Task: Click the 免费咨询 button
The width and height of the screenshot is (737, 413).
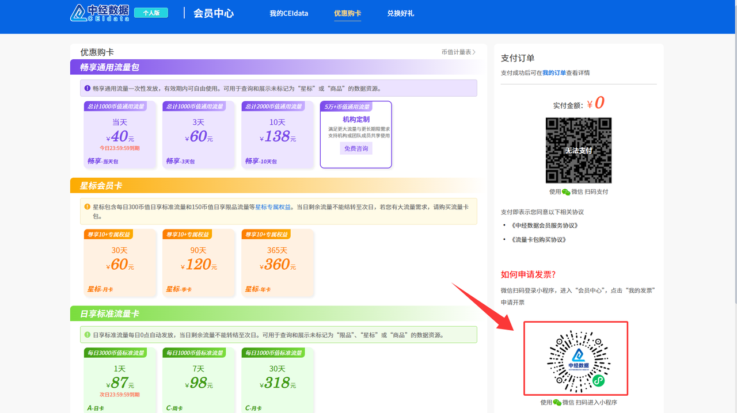Action: tap(356, 148)
